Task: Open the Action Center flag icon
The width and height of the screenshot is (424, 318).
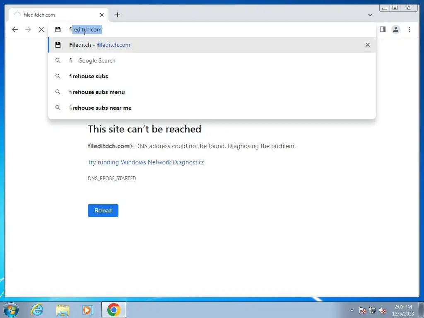Action: coord(362,310)
